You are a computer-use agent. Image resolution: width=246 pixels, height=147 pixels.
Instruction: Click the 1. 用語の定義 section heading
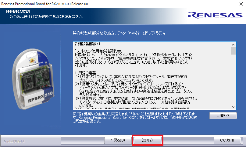pos(85,73)
